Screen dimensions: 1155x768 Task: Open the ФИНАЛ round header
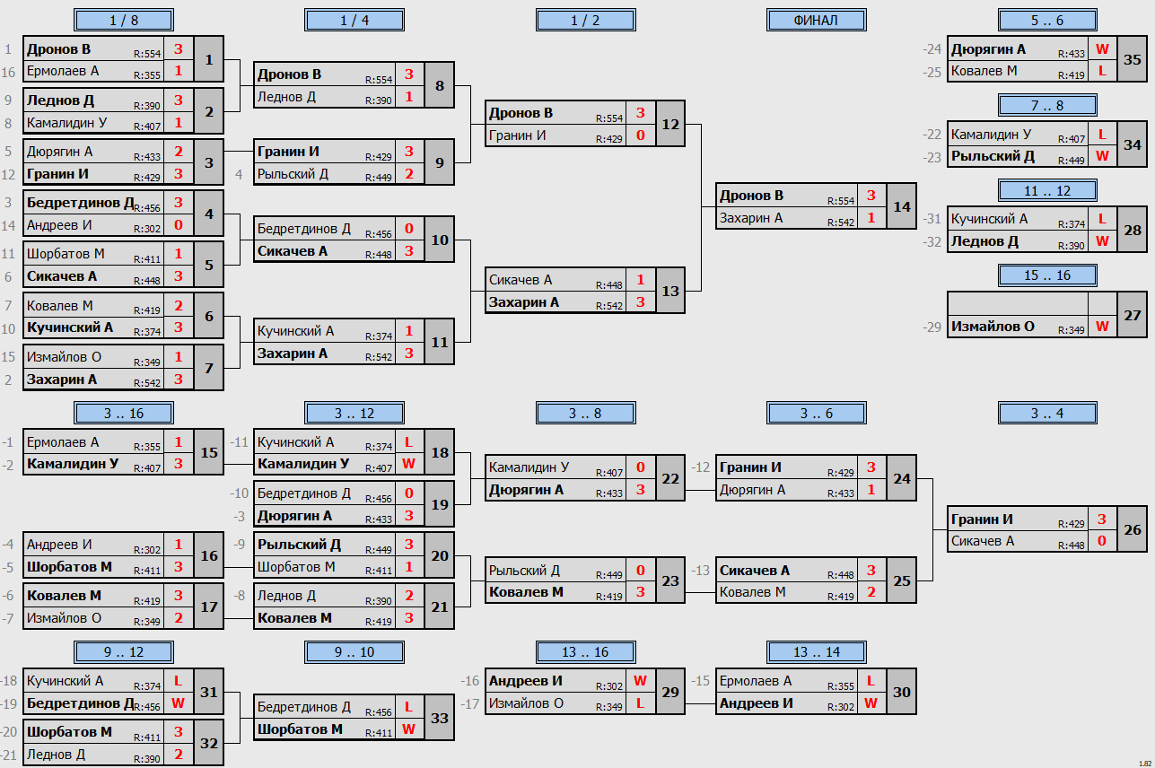[x=816, y=20]
